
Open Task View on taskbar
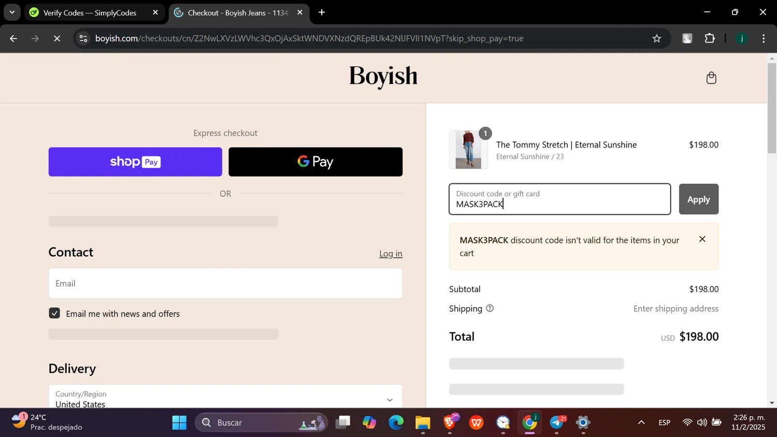342,423
